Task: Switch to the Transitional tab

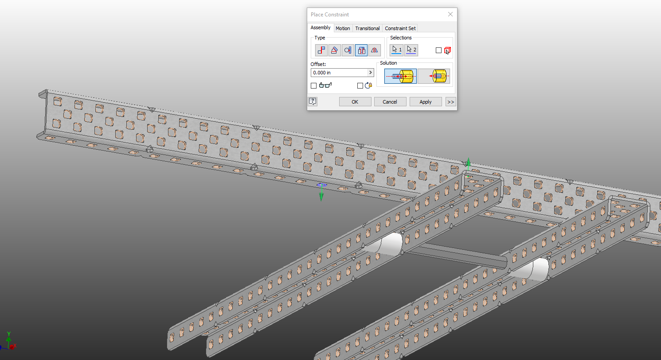Action: [x=368, y=28]
